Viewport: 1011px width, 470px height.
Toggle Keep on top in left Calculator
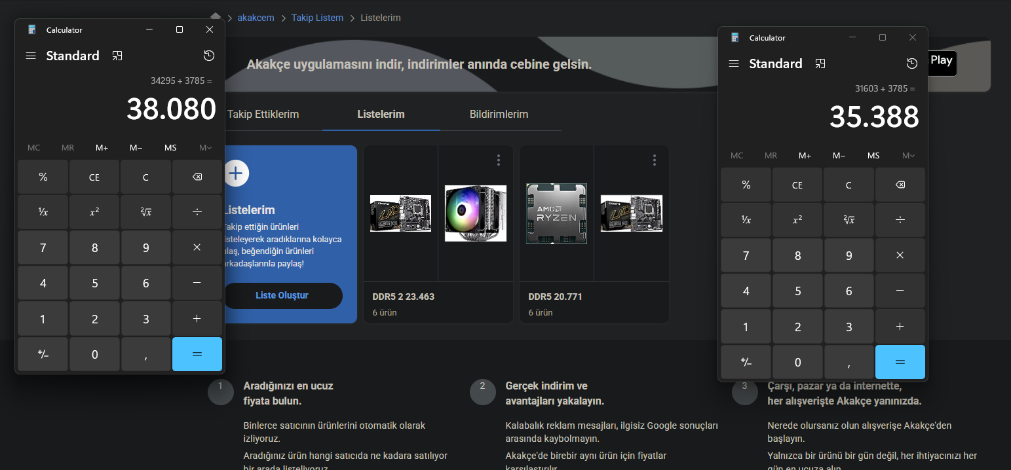[117, 56]
